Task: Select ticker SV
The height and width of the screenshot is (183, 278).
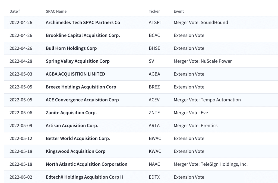Action: [151, 61]
